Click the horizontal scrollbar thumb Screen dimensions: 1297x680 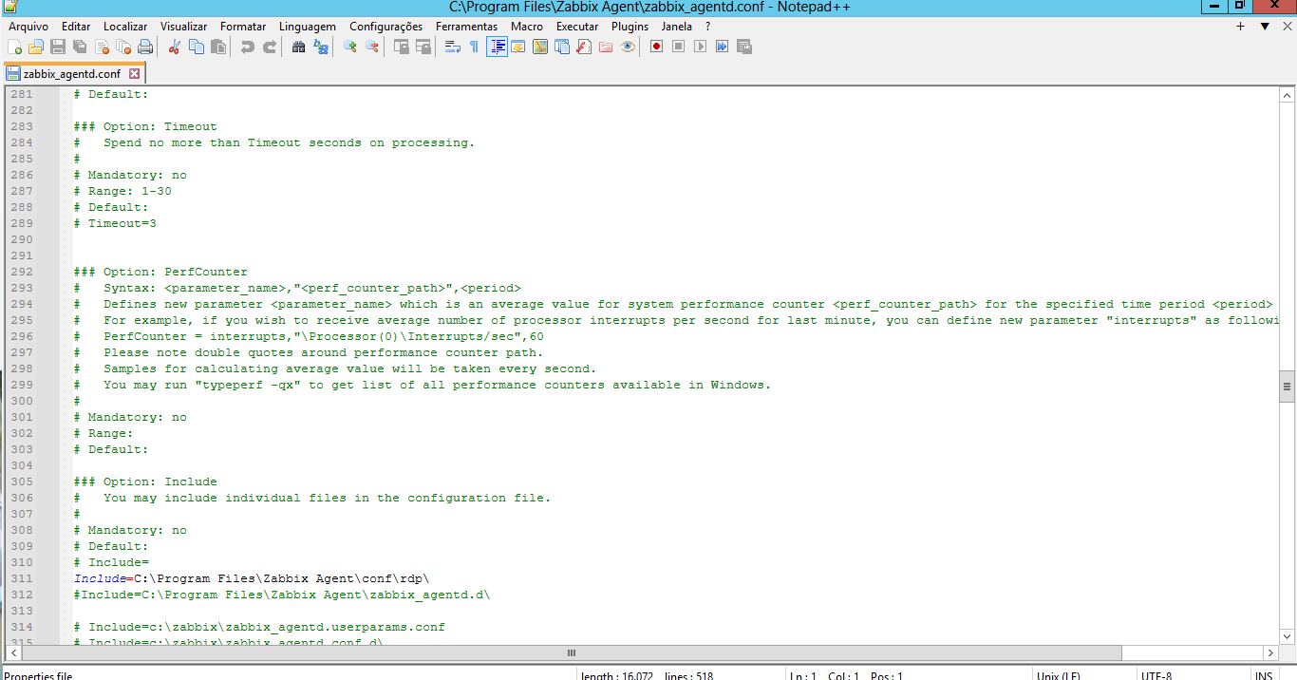click(x=572, y=653)
